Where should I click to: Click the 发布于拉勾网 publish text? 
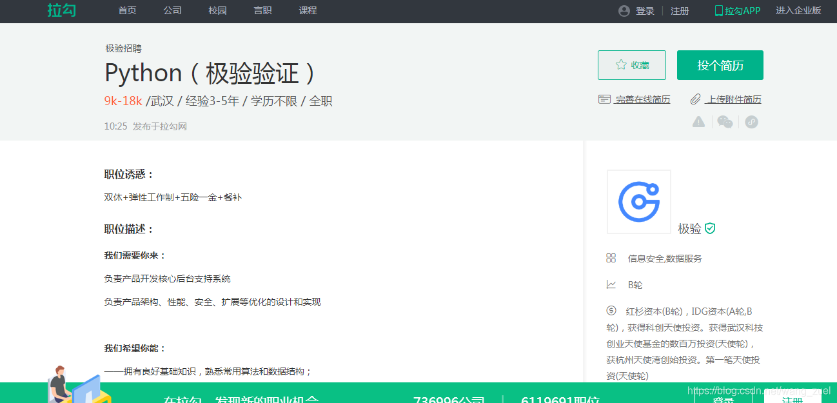[160, 126]
